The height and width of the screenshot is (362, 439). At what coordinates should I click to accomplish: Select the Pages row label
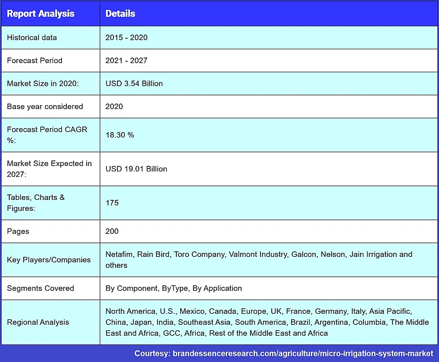coord(18,231)
